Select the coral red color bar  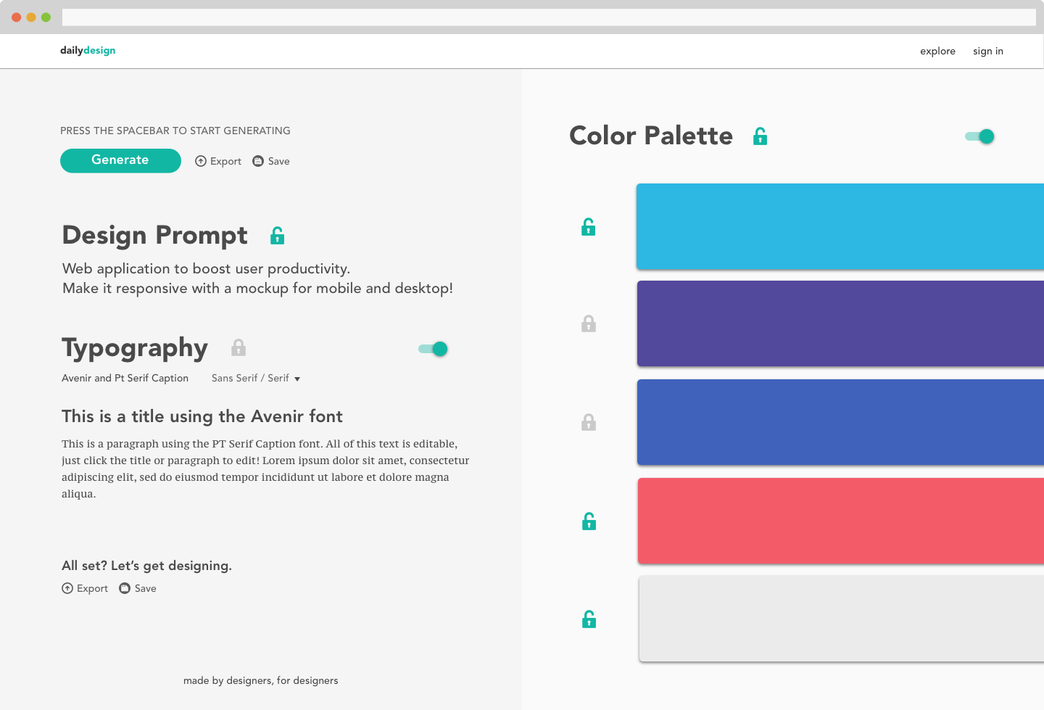[840, 521]
